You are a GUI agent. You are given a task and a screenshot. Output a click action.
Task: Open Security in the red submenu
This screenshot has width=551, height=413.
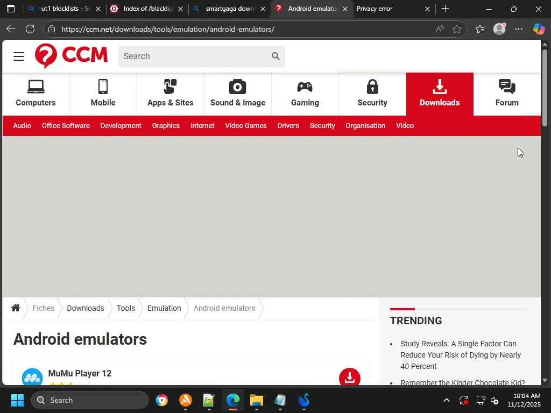(322, 126)
